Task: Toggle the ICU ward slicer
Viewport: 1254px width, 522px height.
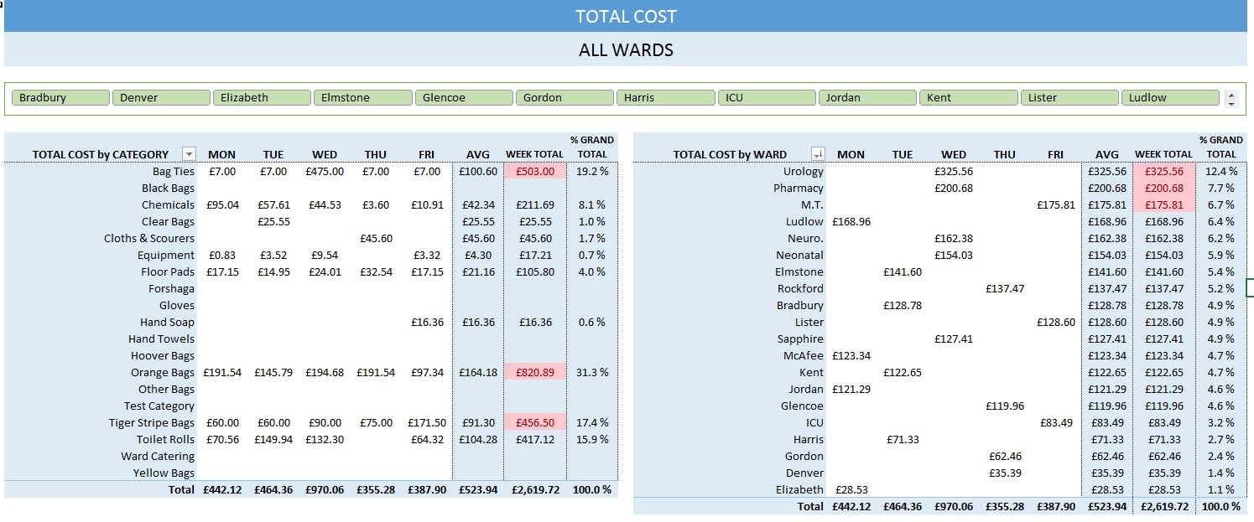Action: coord(765,98)
